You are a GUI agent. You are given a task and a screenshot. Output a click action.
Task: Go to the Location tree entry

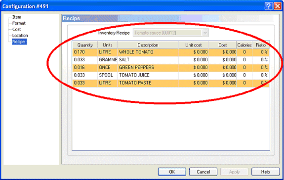click(20, 36)
